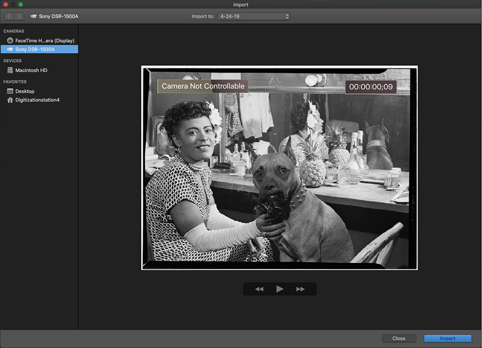Click the Camera Not Controllable label
The width and height of the screenshot is (482, 348).
tap(202, 86)
